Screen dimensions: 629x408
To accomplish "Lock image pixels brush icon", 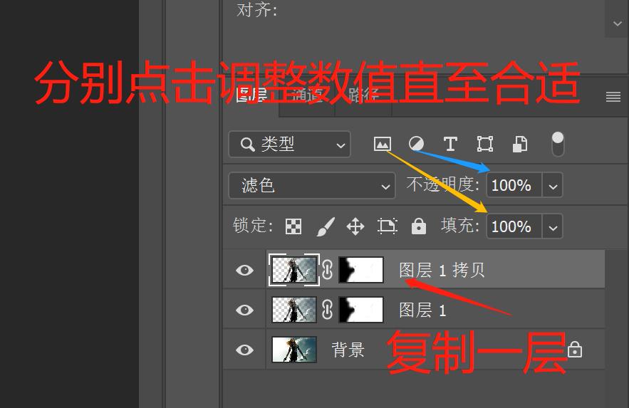I will pos(326,226).
